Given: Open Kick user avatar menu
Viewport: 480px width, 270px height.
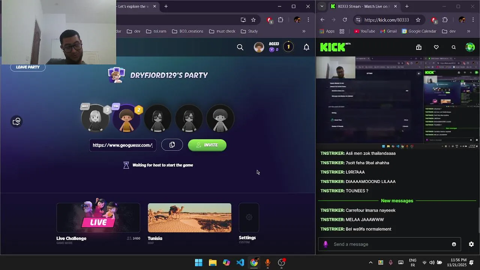Looking at the screenshot, I should pos(470,47).
